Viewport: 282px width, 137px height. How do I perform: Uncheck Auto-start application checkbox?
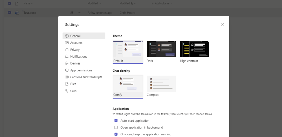click(116, 121)
